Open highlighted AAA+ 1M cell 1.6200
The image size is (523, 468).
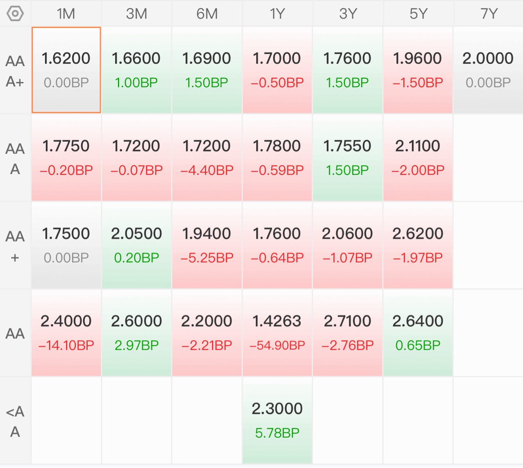coord(66,70)
